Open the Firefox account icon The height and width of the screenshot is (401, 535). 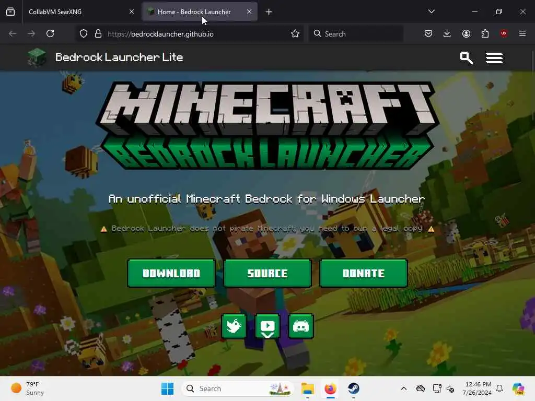(466, 33)
